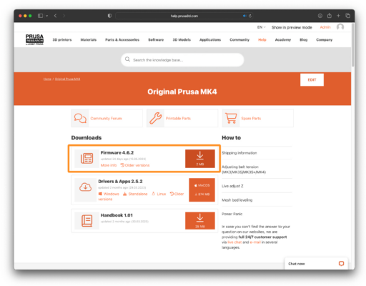Open the Community menu
Image resolution: width=366 pixels, height=286 pixels.
[x=239, y=40]
